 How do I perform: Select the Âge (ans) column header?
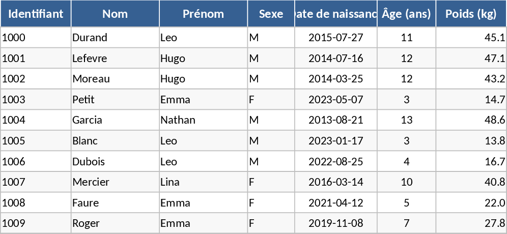click(406, 14)
